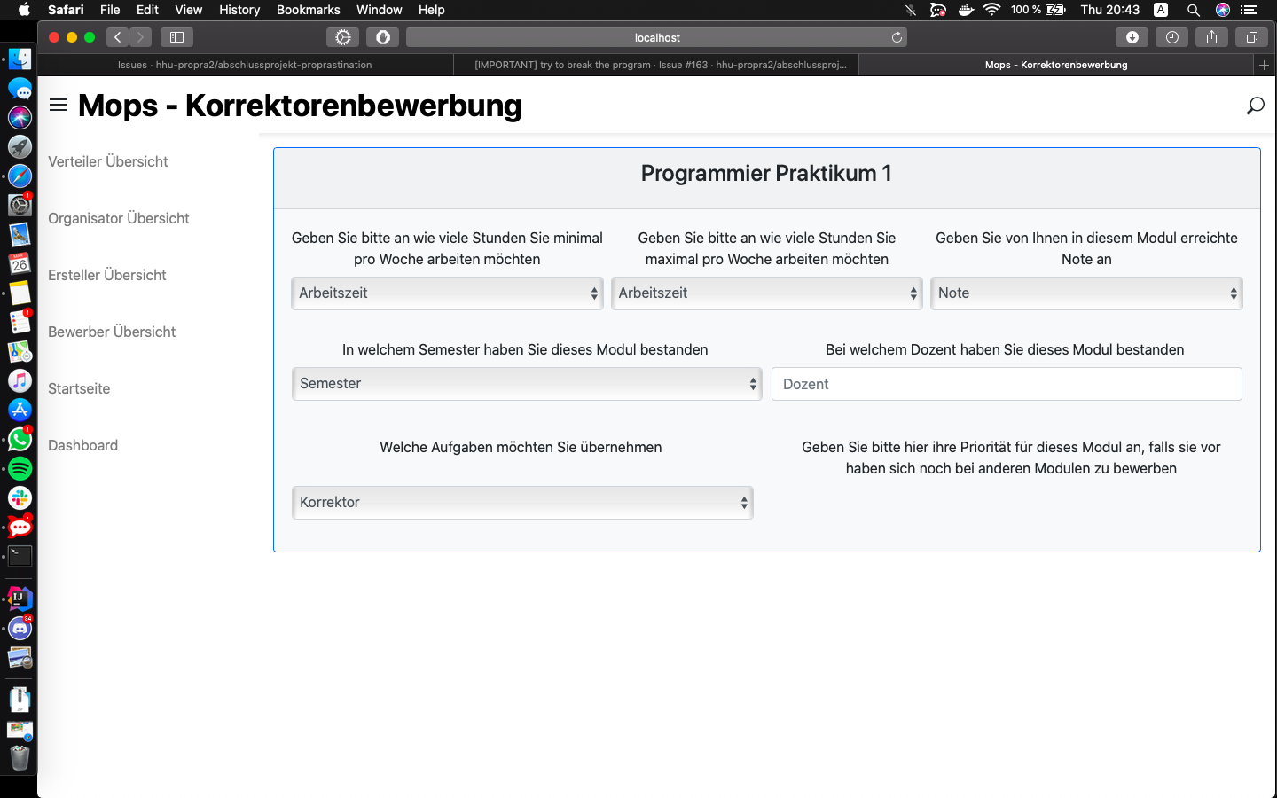Open the Help menu

click(431, 10)
